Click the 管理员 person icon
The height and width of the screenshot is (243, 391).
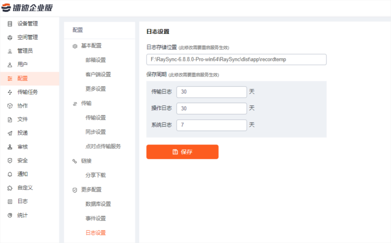(10, 51)
